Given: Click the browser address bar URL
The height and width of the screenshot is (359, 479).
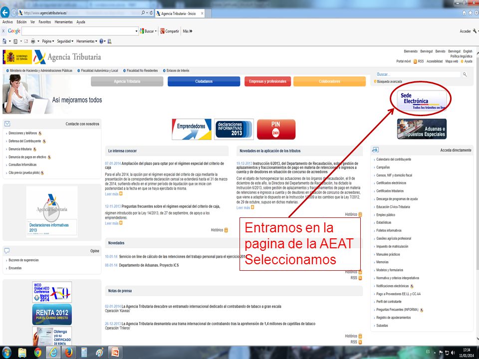Looking at the screenshot, I should tap(45, 13).
